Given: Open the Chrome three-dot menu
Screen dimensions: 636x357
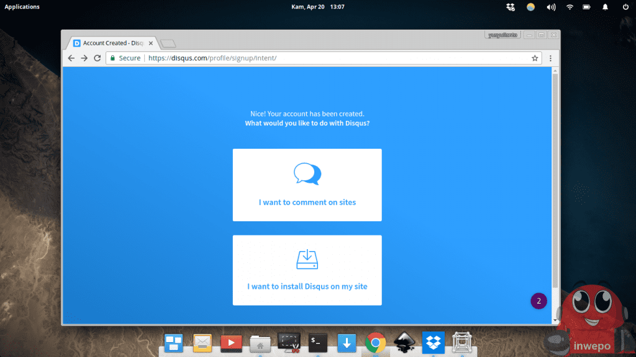Looking at the screenshot, I should (550, 58).
